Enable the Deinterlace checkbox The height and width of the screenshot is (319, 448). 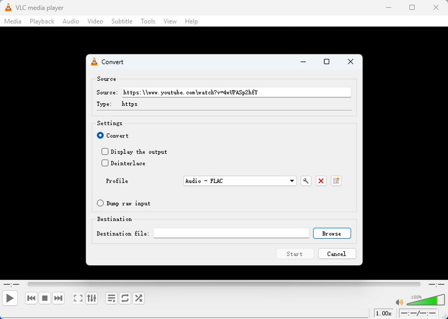105,163
